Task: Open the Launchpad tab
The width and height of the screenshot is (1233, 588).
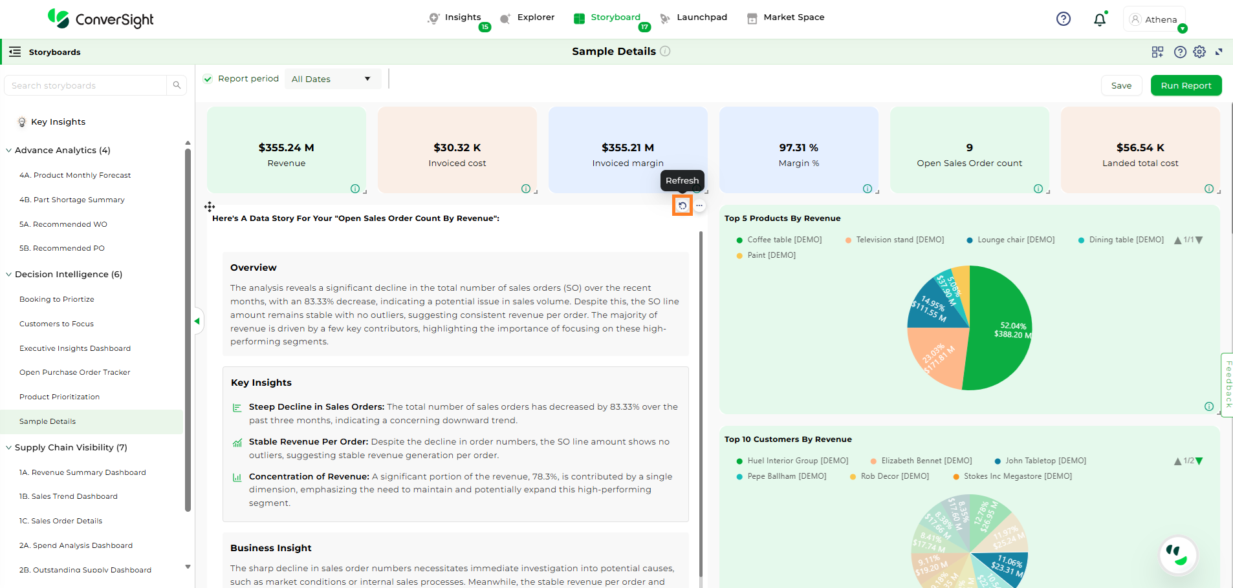Action: point(693,17)
